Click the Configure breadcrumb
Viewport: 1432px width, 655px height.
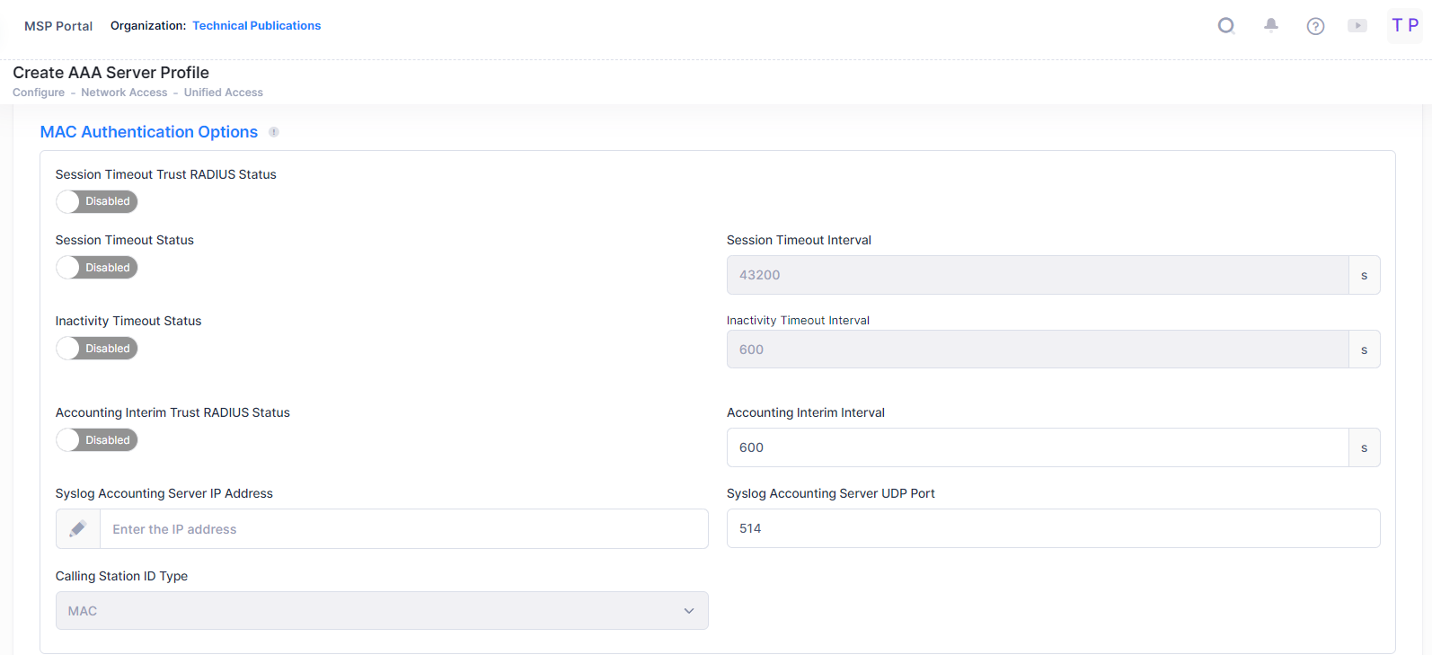click(x=39, y=93)
